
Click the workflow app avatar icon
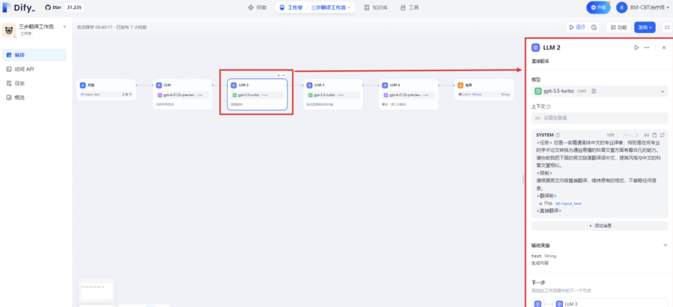click(x=9, y=30)
